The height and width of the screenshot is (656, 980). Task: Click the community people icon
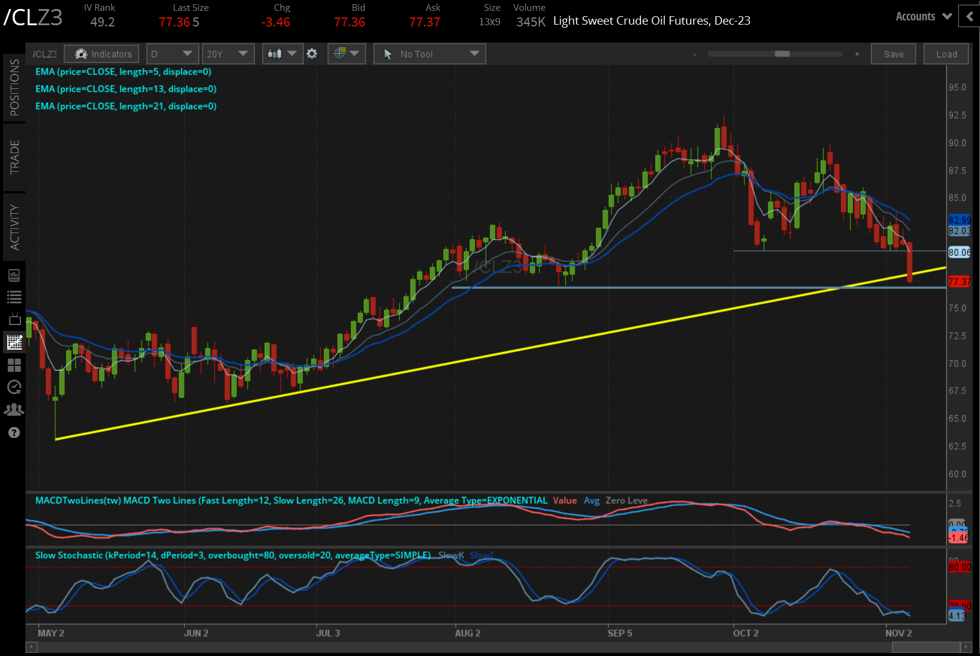point(14,409)
